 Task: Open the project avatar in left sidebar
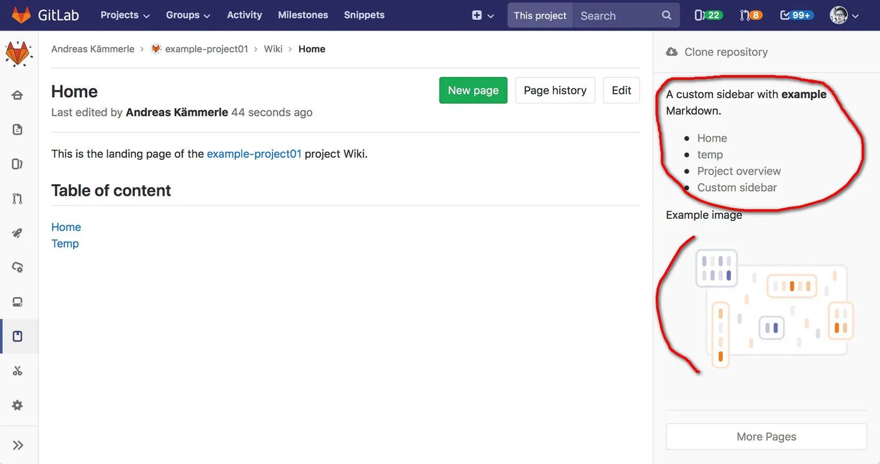(18, 55)
